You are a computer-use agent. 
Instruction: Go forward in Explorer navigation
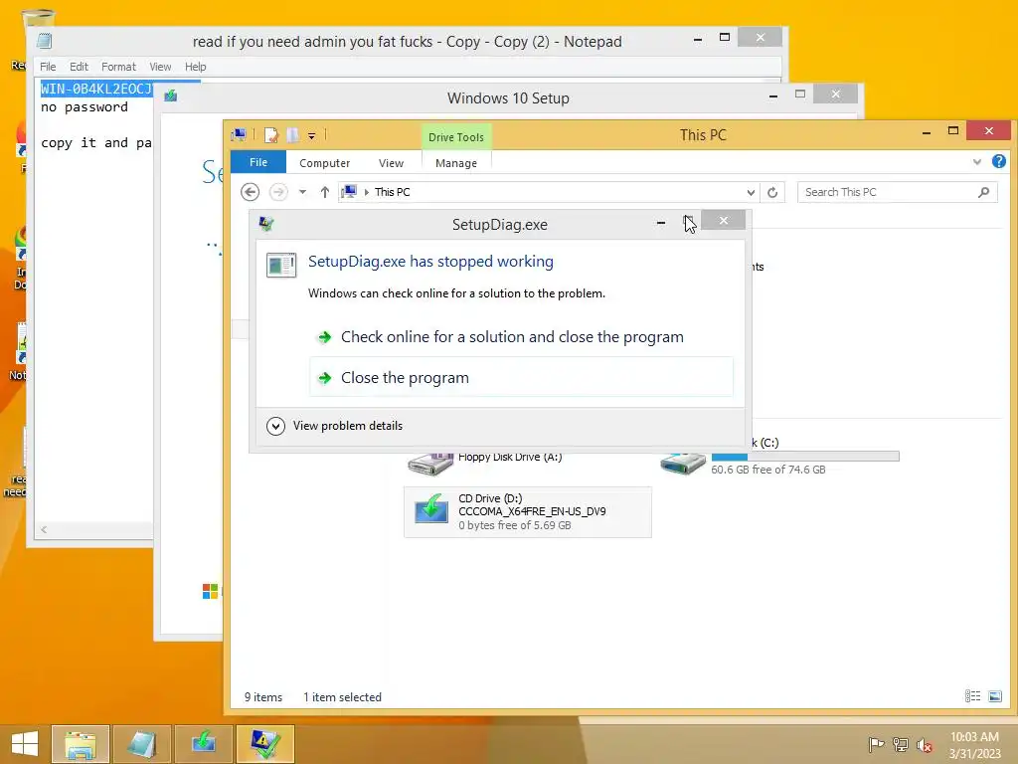click(278, 192)
